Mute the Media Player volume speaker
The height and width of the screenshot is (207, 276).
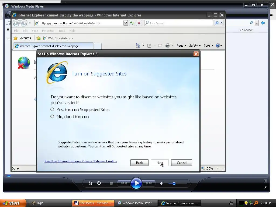pyautogui.click(x=161, y=183)
